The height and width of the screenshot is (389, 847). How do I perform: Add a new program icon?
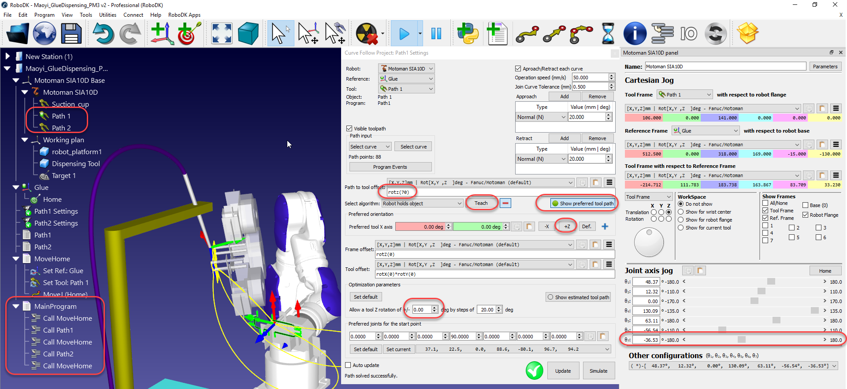click(497, 33)
